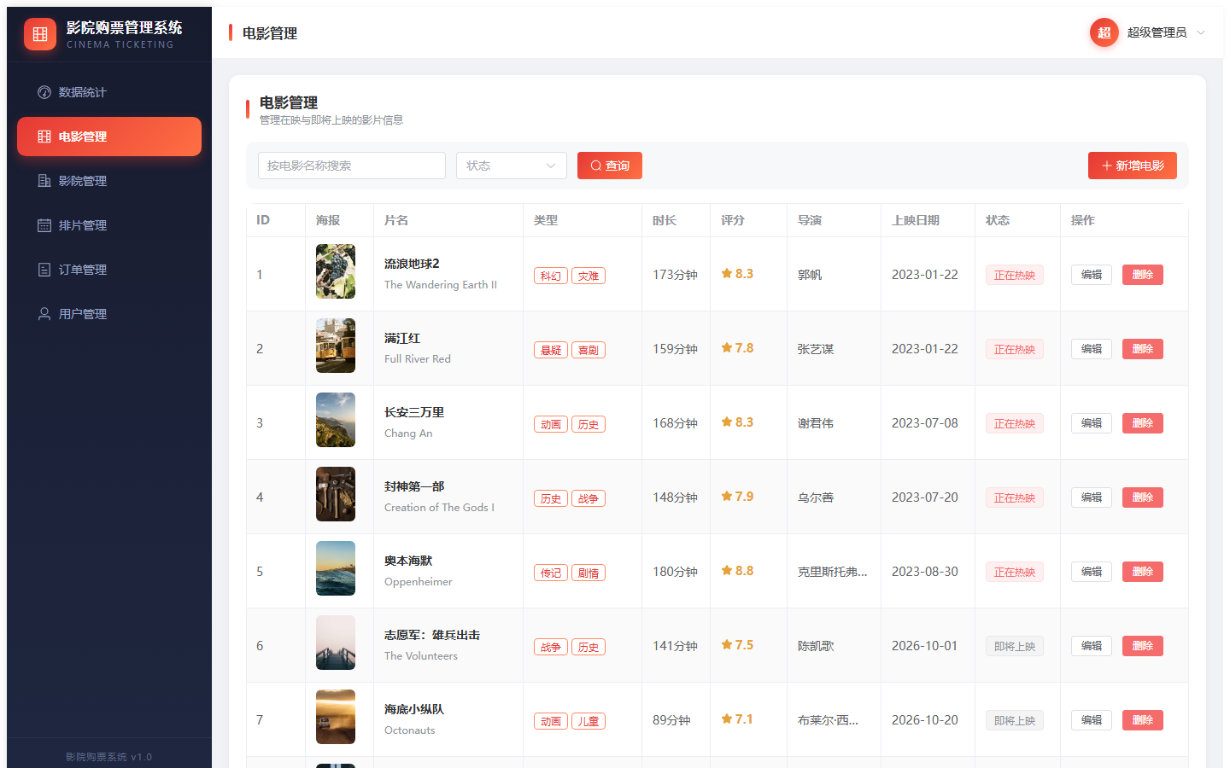Click the 订单管理 document icon
The height and width of the screenshot is (768, 1230).
tap(44, 270)
